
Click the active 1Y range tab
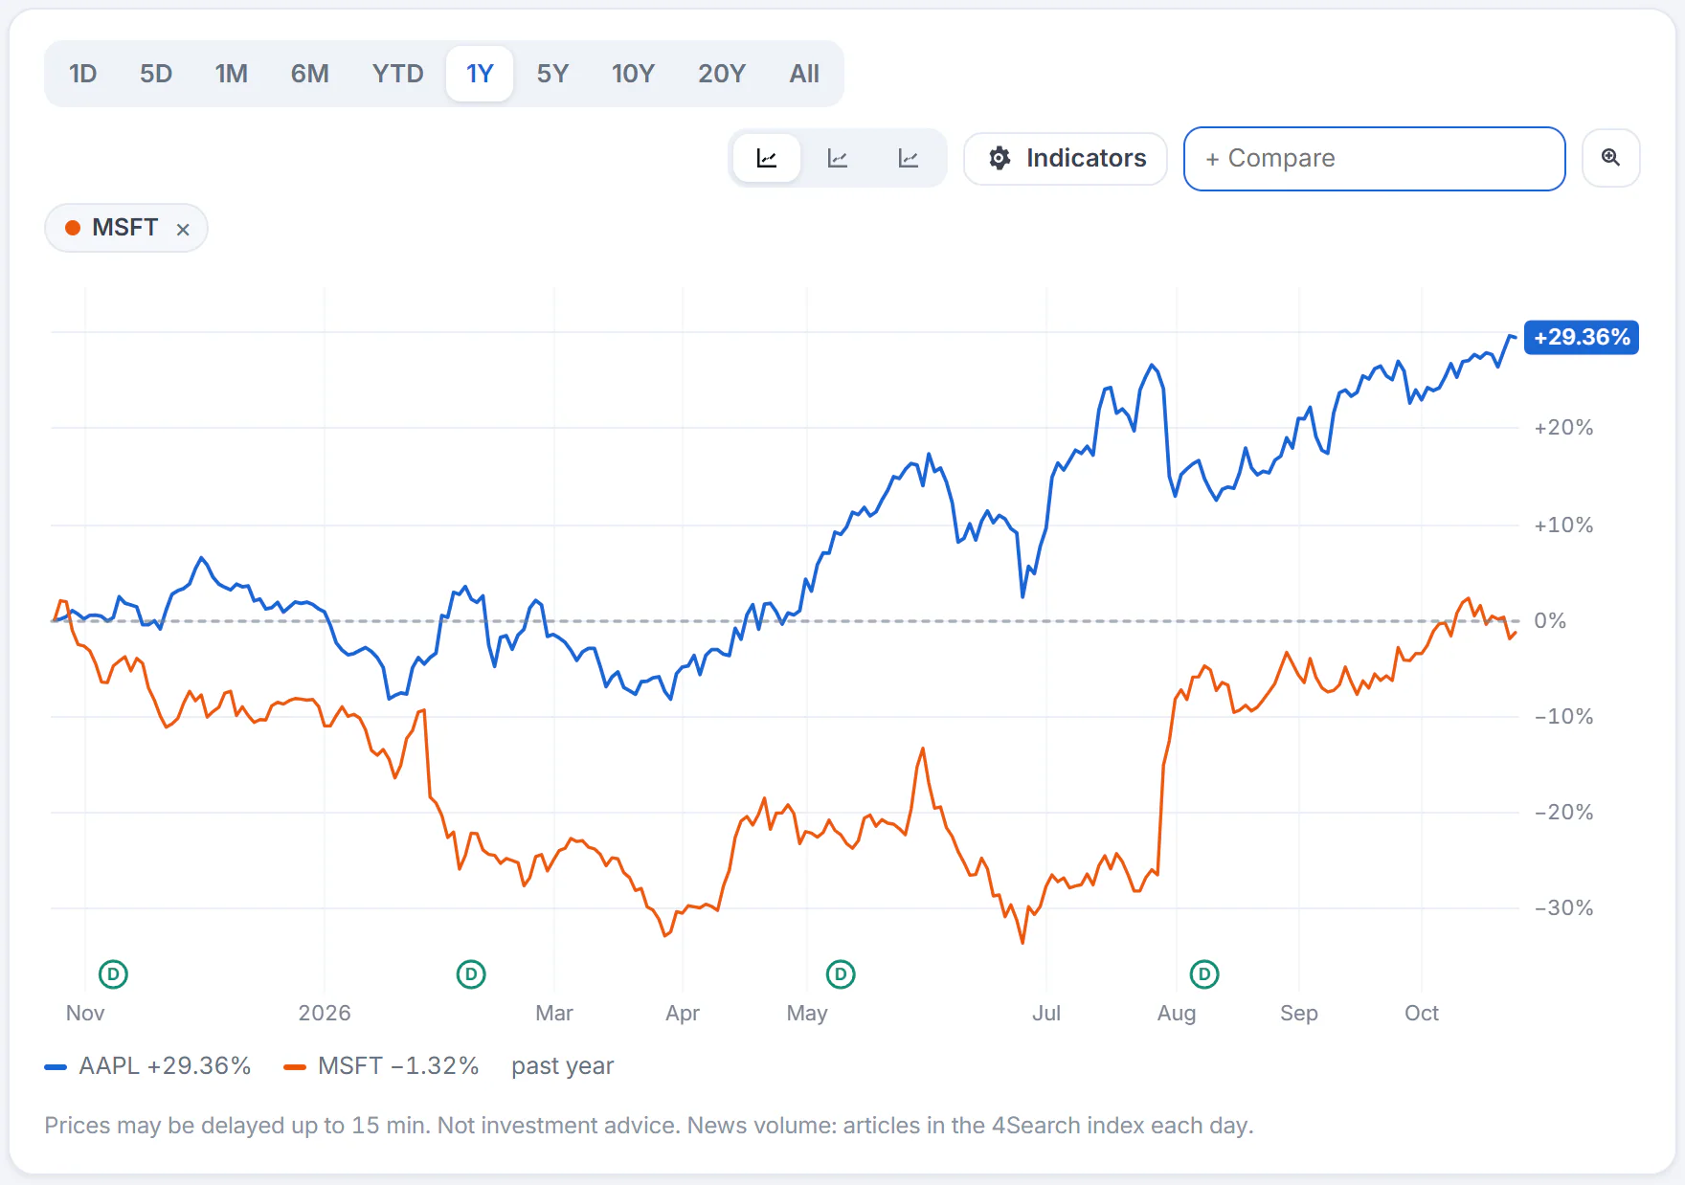coord(480,74)
